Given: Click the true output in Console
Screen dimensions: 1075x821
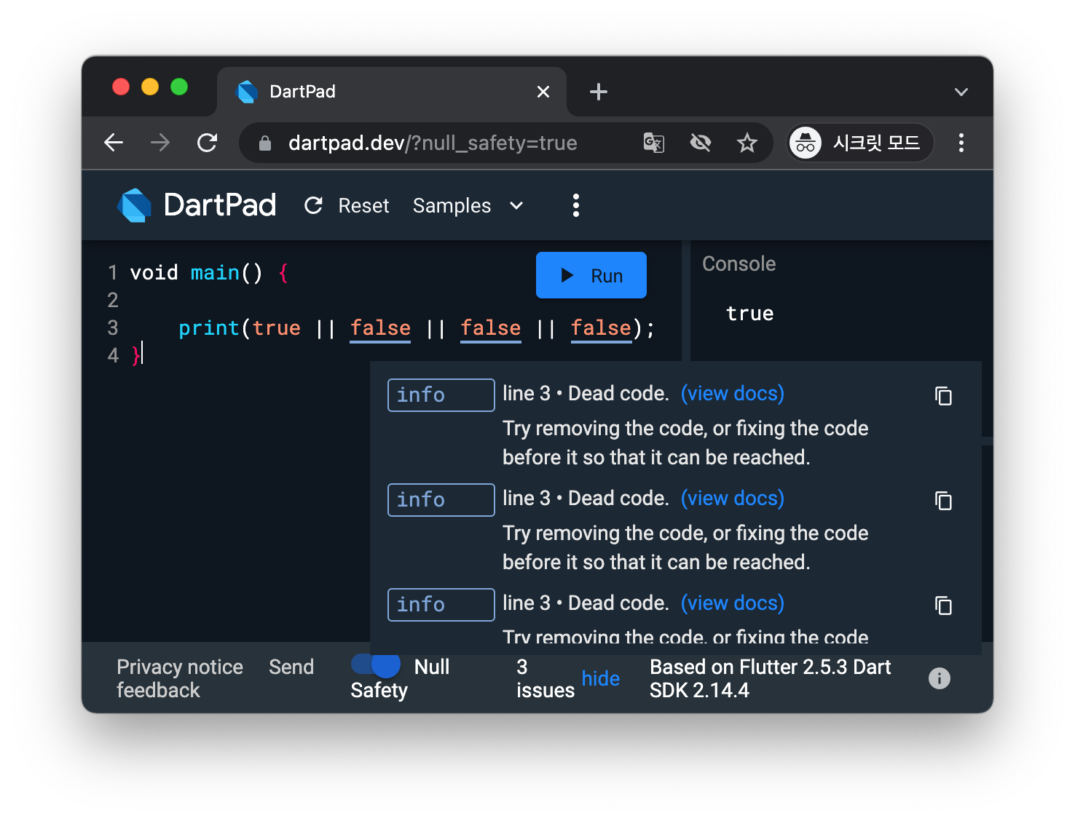Looking at the screenshot, I should (749, 314).
